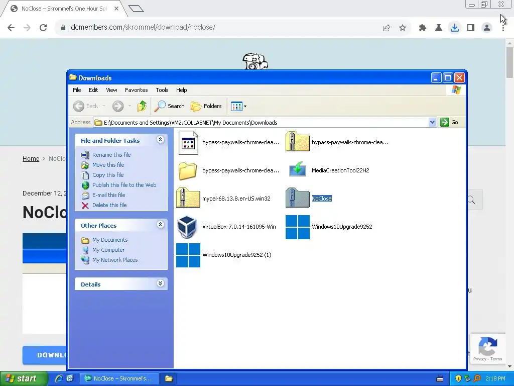Bookmark this page star icon

tap(403, 28)
